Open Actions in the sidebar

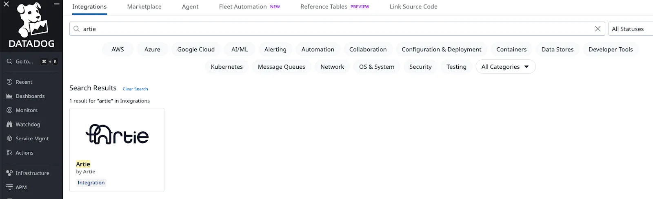click(x=24, y=153)
